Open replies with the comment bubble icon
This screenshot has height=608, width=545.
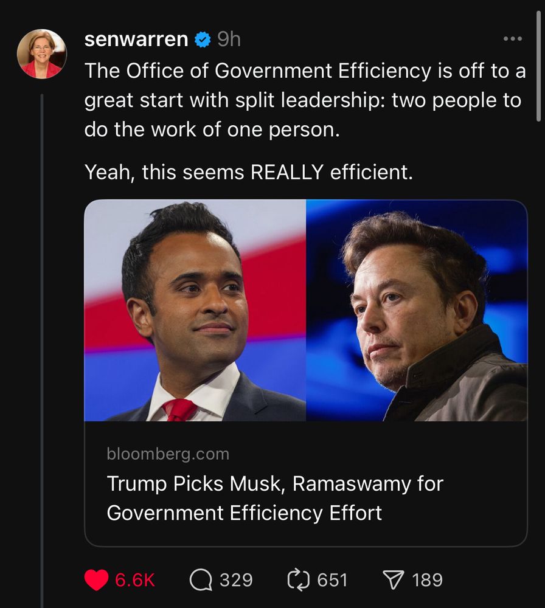pos(201,580)
